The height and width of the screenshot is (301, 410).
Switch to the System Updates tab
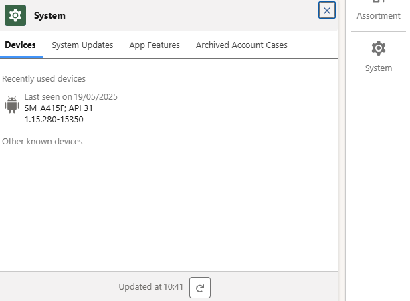82,45
